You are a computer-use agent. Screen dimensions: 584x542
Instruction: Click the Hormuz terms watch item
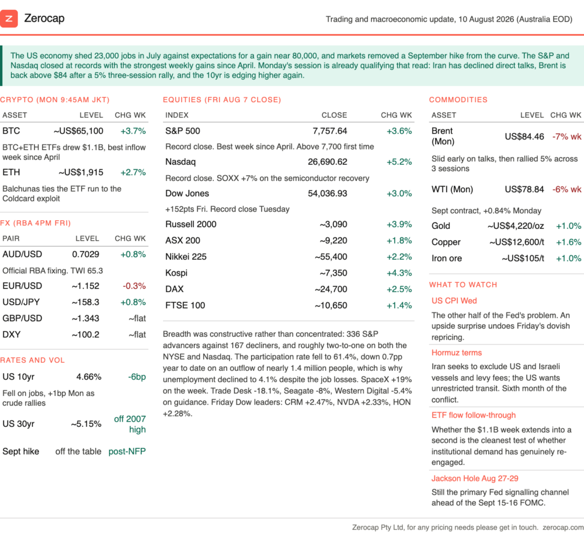click(x=457, y=353)
